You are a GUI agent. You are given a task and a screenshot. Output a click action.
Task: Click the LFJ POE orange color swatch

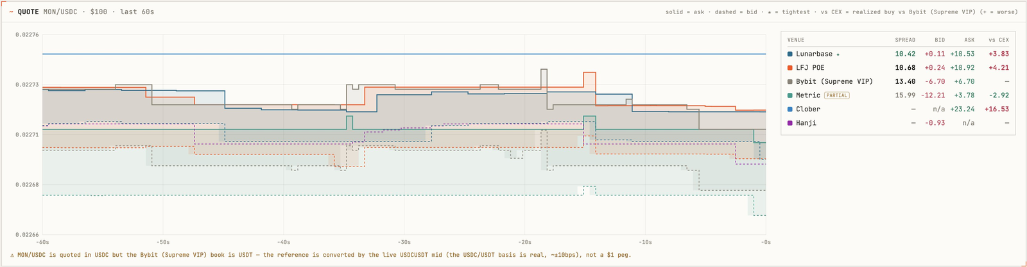point(790,68)
